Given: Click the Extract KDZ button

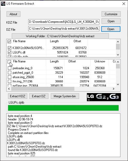Looking at the screenshot, I should 18,96.
